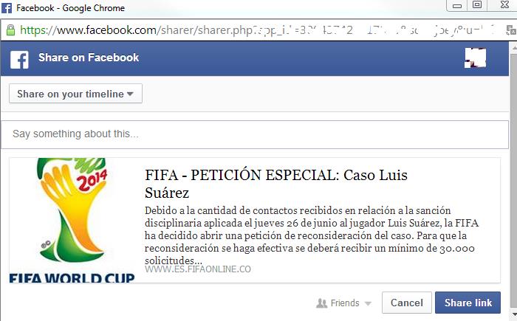Screen dimensions: 517x321
Task: Maximize the Chrome popup window
Action: point(477,5)
